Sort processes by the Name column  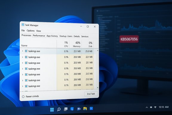coord(24,46)
